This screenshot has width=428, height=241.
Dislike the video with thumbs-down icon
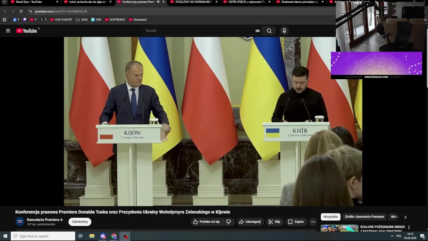point(228,222)
